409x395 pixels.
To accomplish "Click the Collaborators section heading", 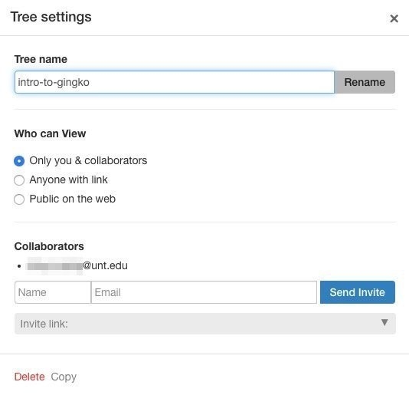I will click(49, 246).
